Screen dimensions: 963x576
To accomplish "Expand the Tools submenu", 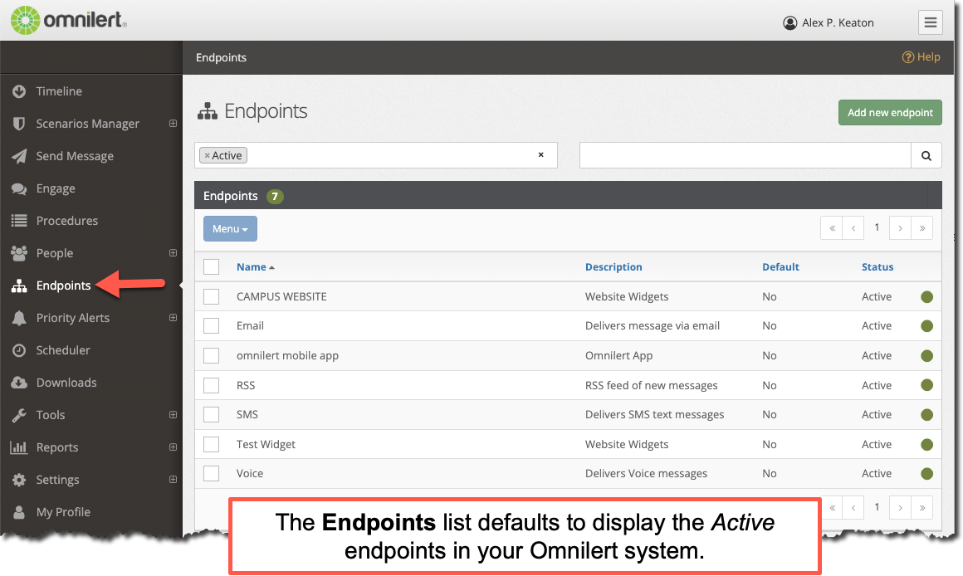I will [x=174, y=415].
